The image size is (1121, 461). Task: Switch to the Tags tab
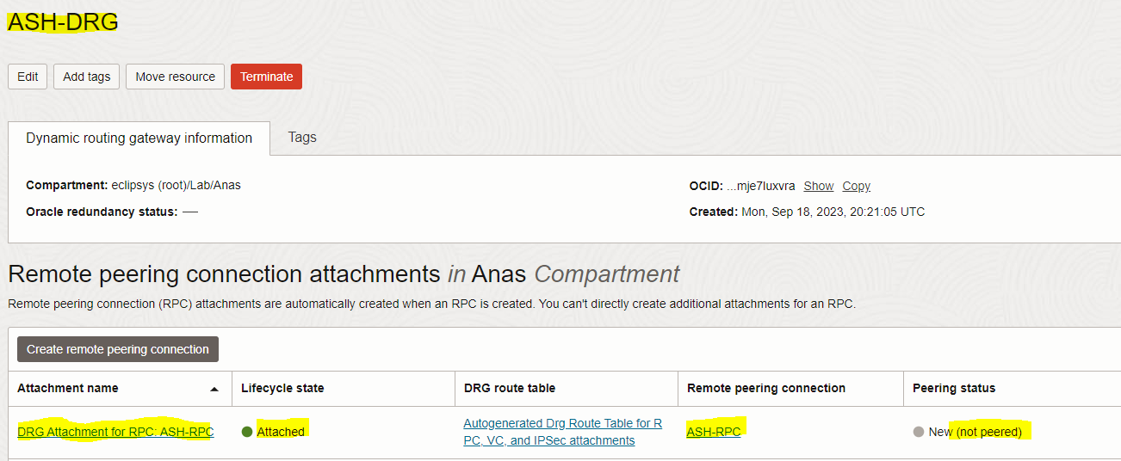click(302, 137)
